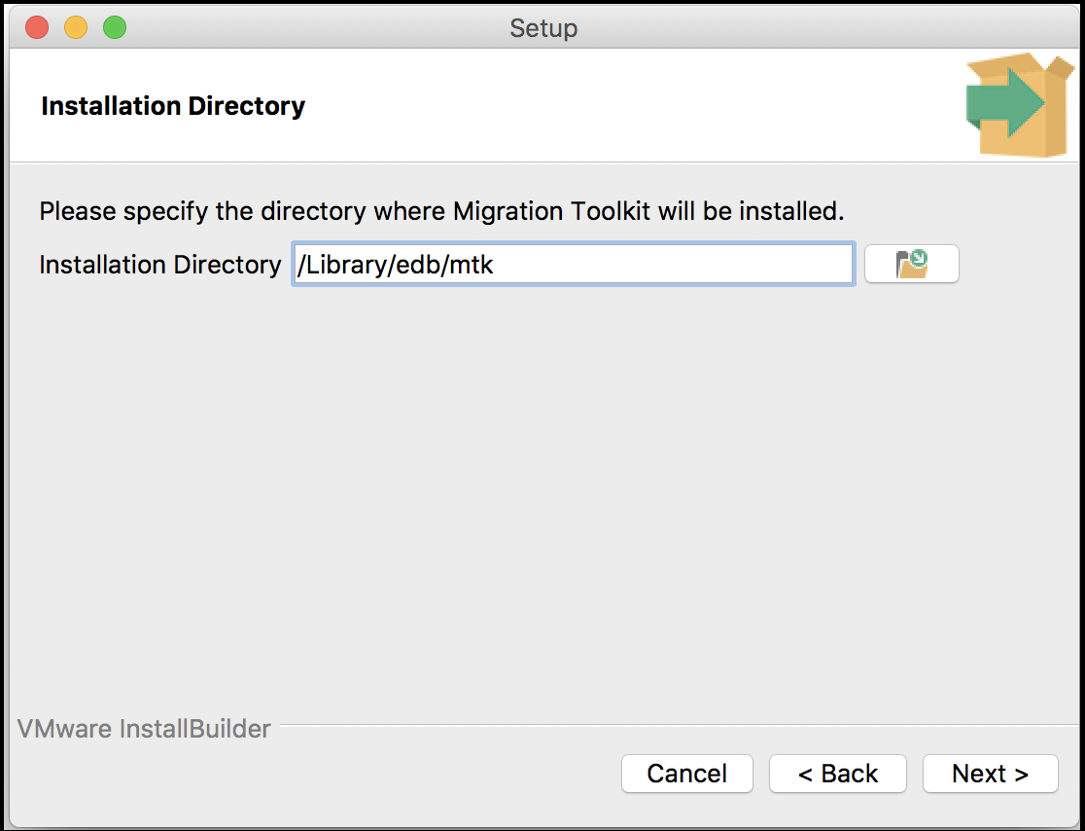The height and width of the screenshot is (831, 1085).
Task: Maximize the Setup window with green button
Action: click(x=115, y=27)
